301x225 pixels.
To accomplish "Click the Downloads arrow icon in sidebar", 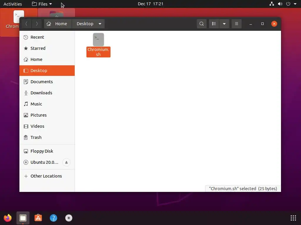I will pos(26,93).
